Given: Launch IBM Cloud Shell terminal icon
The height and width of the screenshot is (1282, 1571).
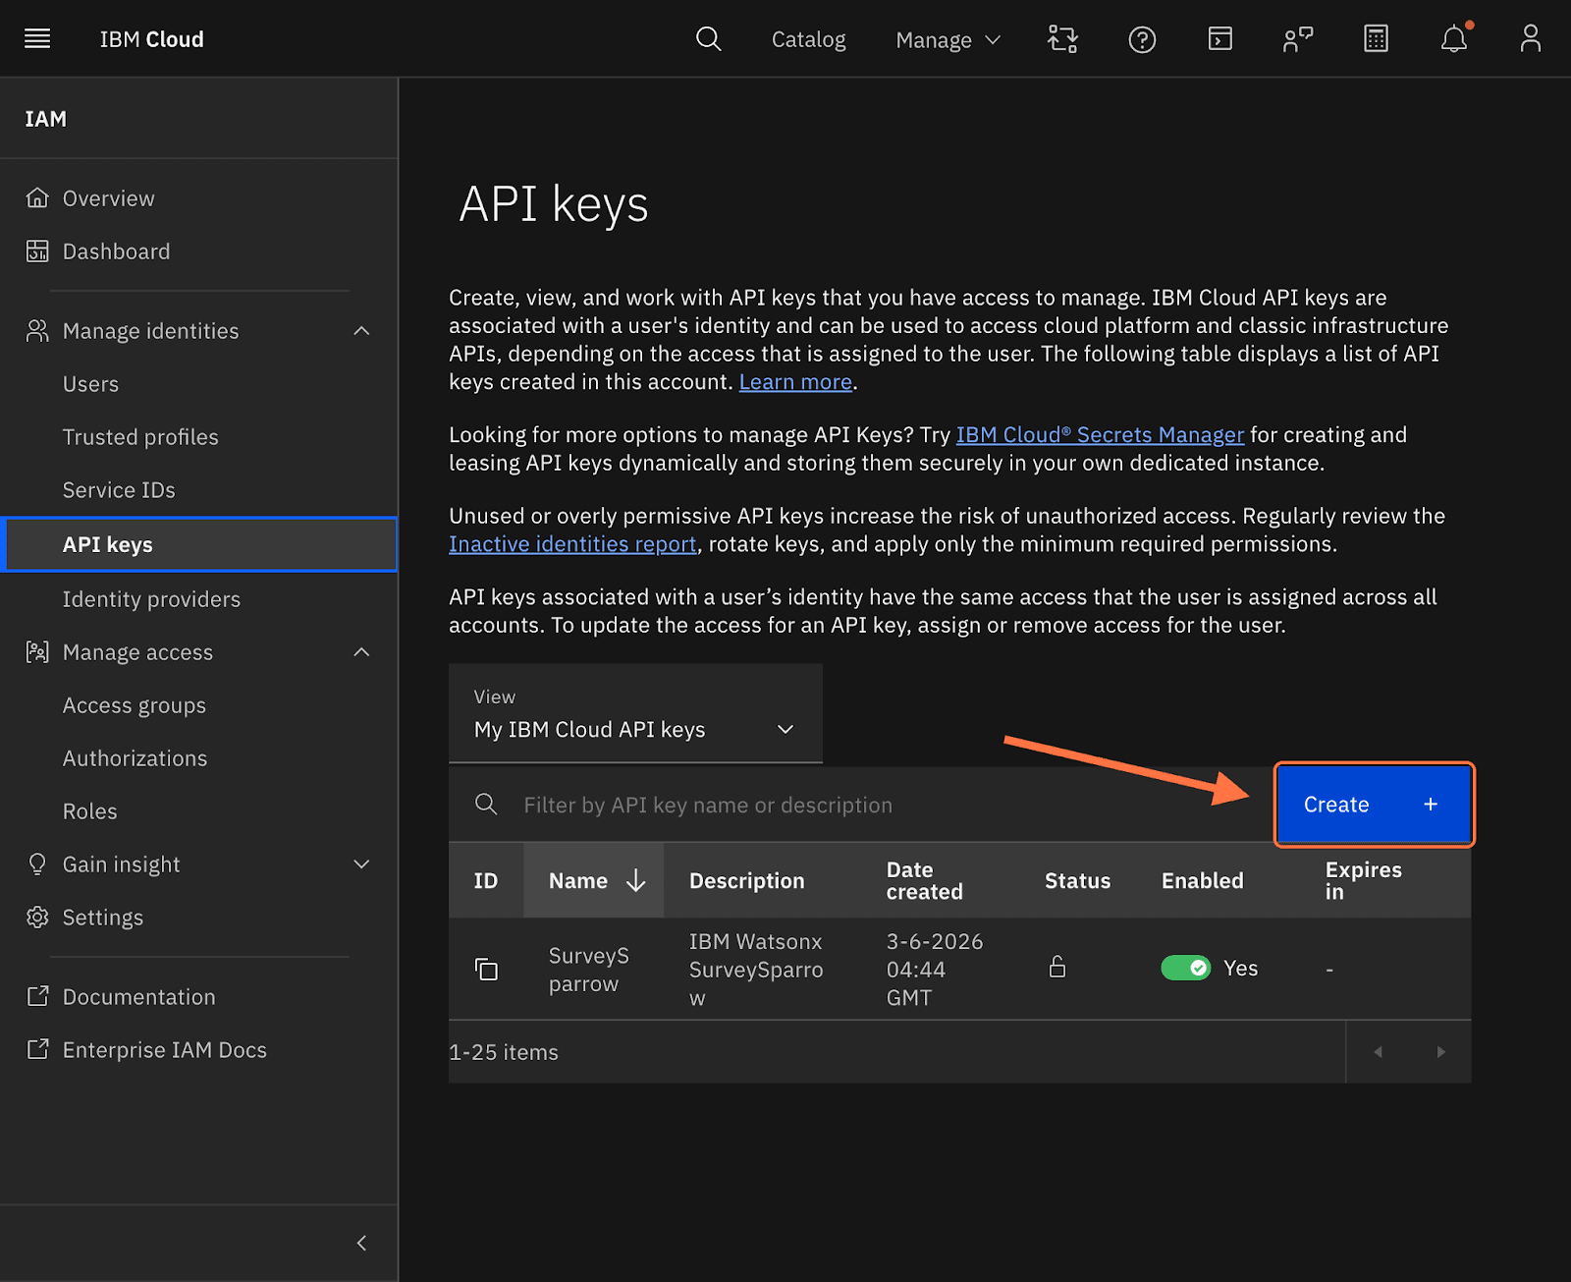Looking at the screenshot, I should click(x=1219, y=39).
